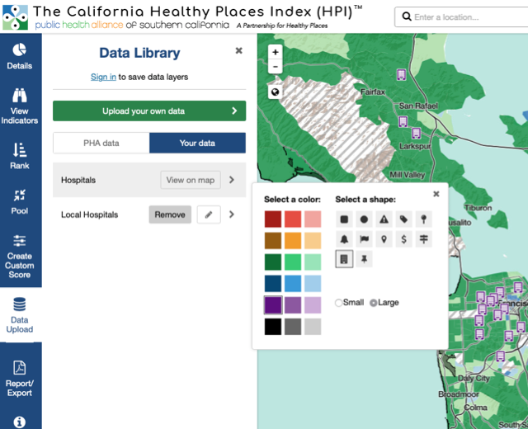The height and width of the screenshot is (429, 528).
Task: Switch to the PHA data tab
Action: 101,143
